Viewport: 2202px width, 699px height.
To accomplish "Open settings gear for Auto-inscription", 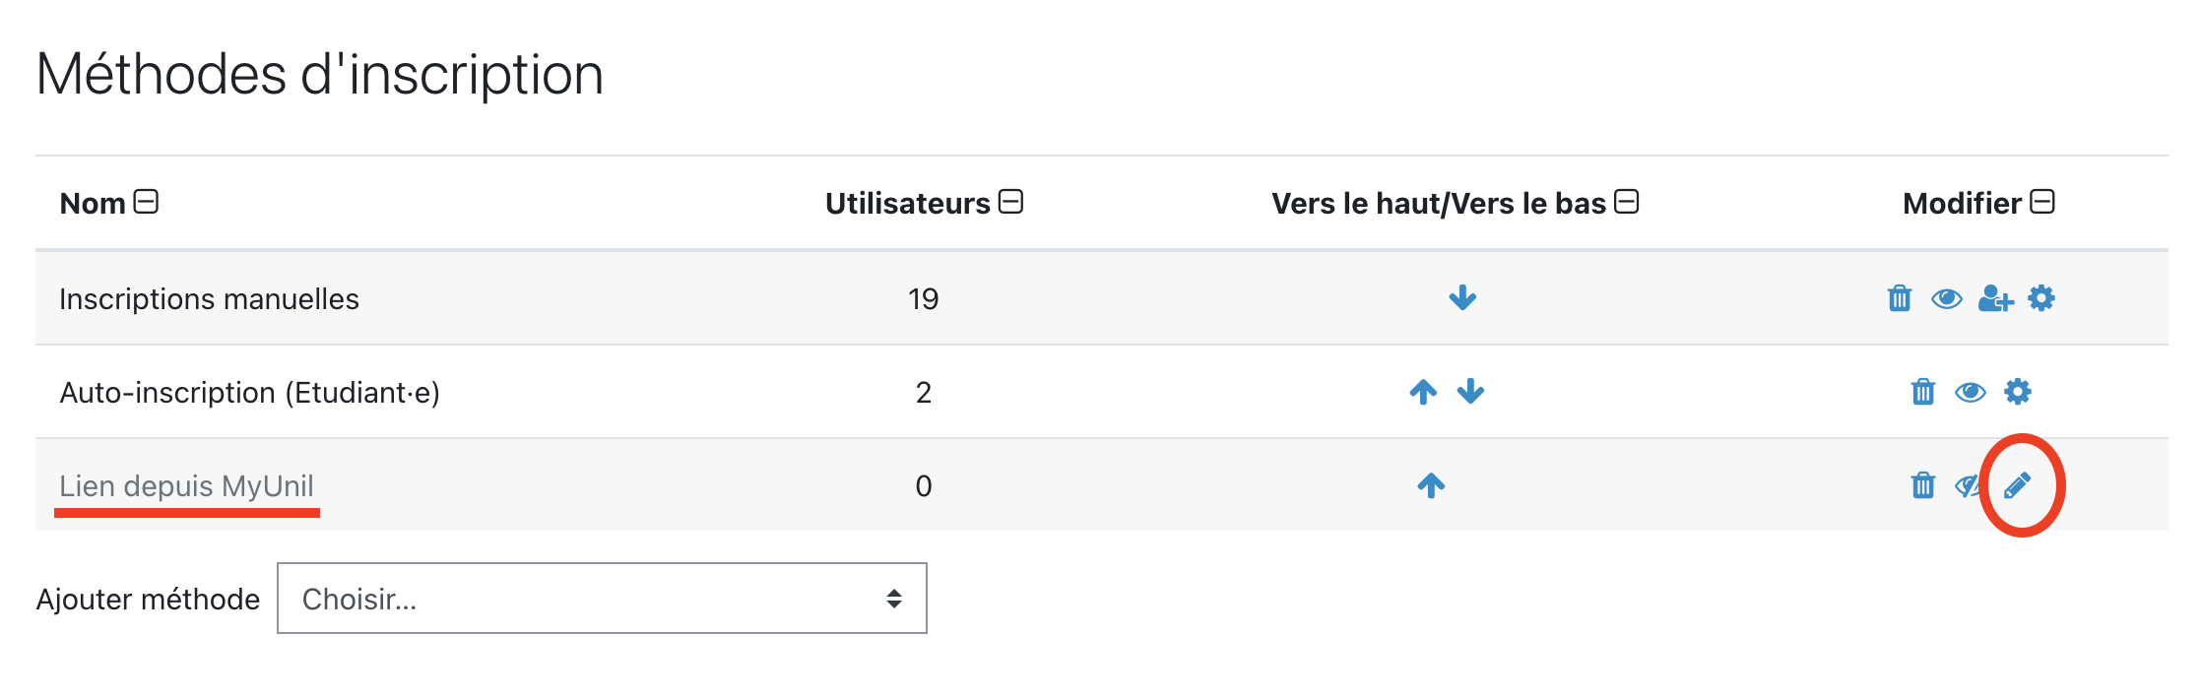I will tap(2018, 392).
